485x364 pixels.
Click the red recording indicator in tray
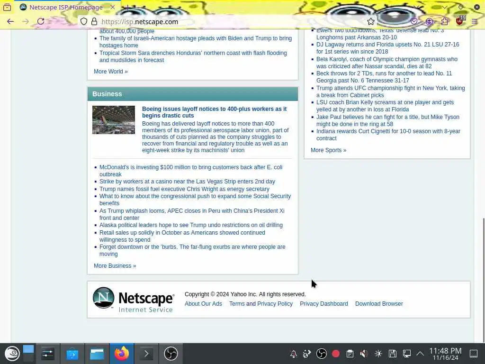point(336,354)
